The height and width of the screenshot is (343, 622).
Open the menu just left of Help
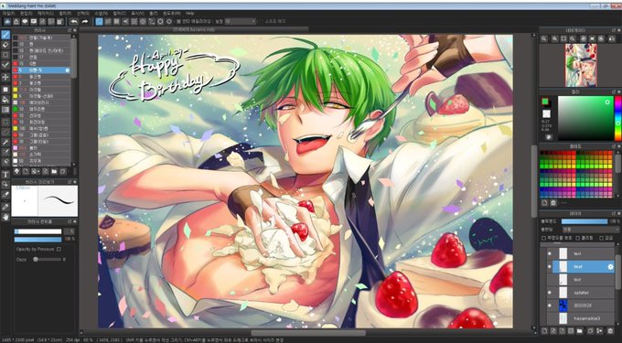[171, 13]
